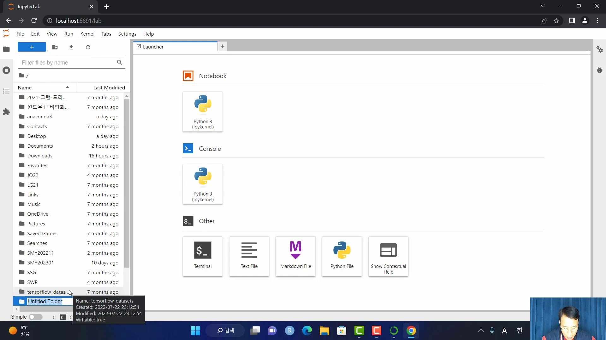Click the New Folder toolbar icon

point(55,47)
